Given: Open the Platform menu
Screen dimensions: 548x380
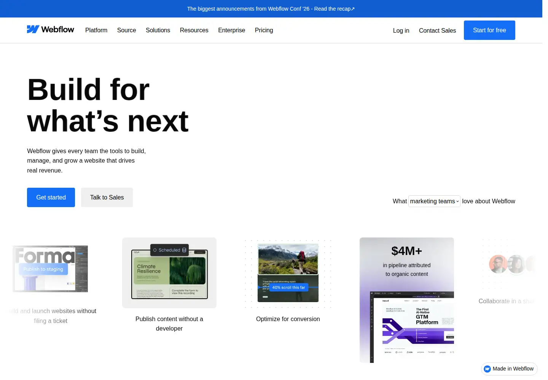Looking at the screenshot, I should pos(96,30).
